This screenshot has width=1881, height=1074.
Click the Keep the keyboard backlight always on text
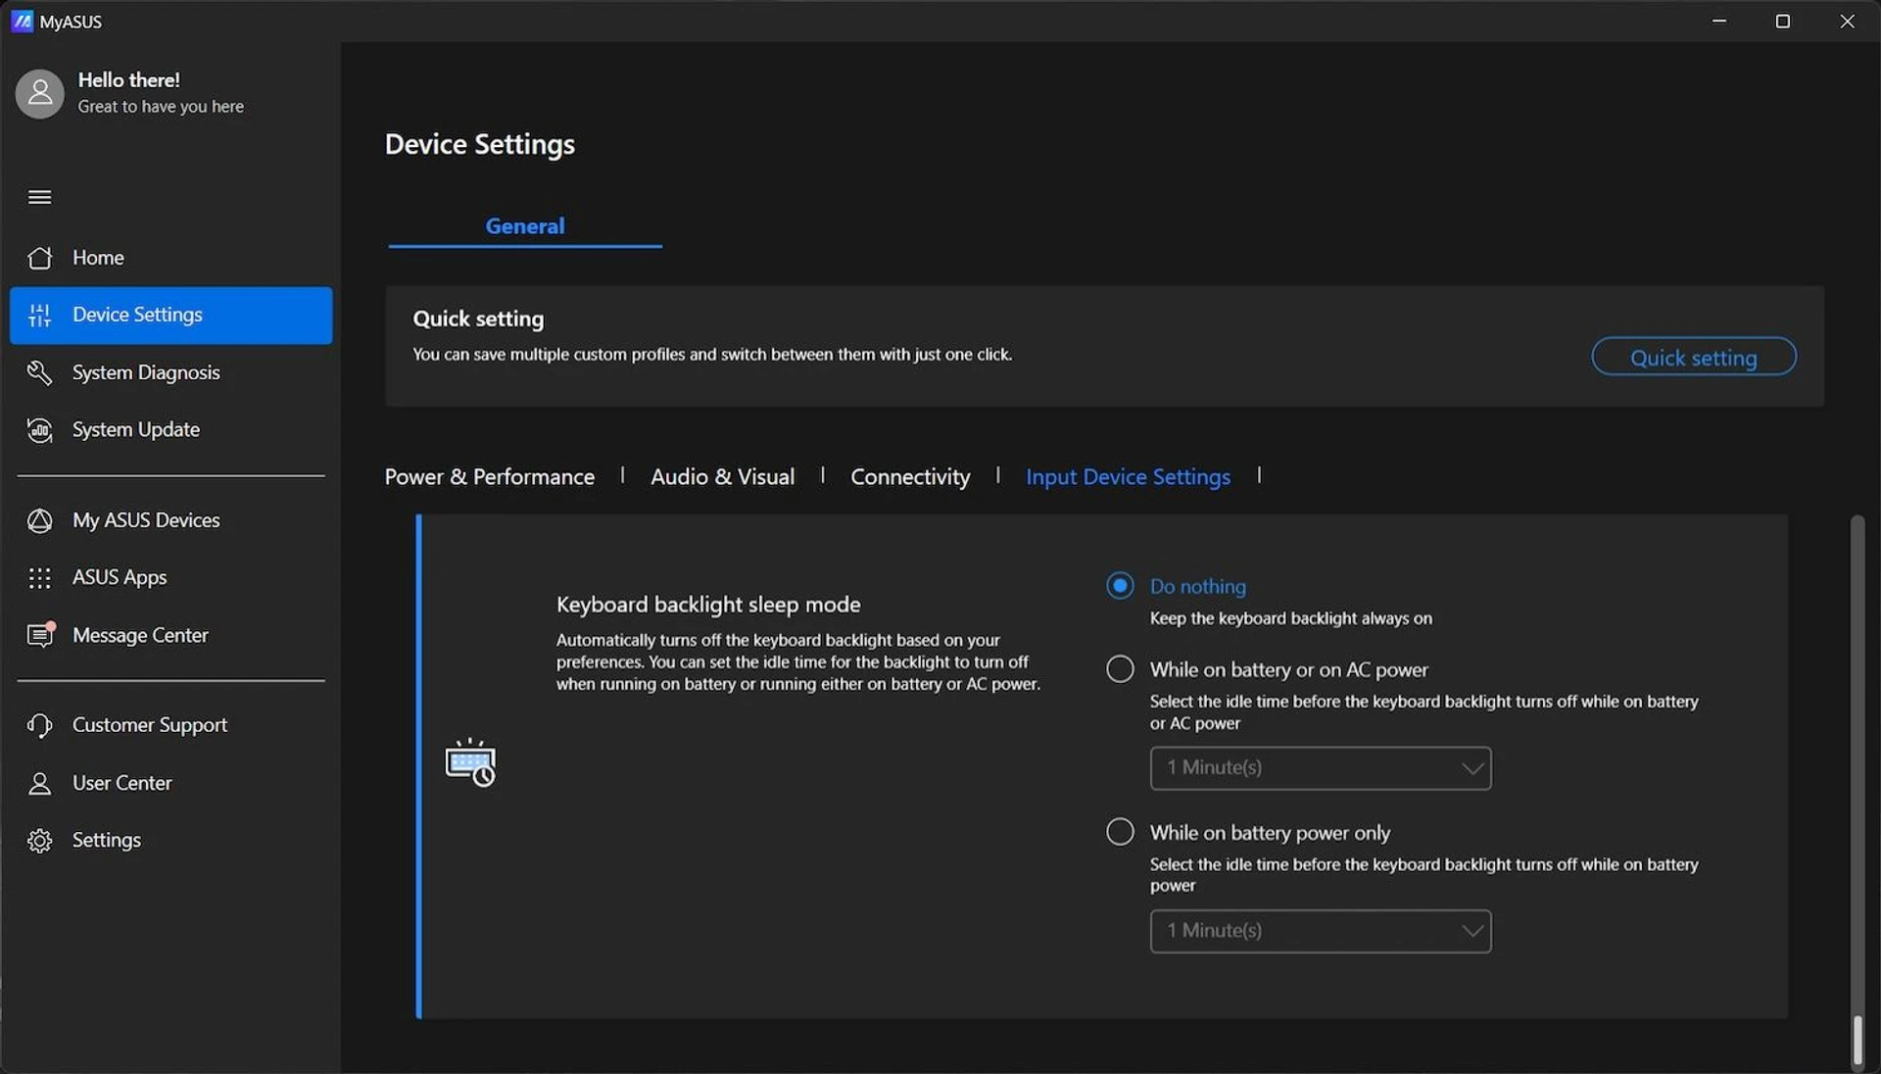1290,618
